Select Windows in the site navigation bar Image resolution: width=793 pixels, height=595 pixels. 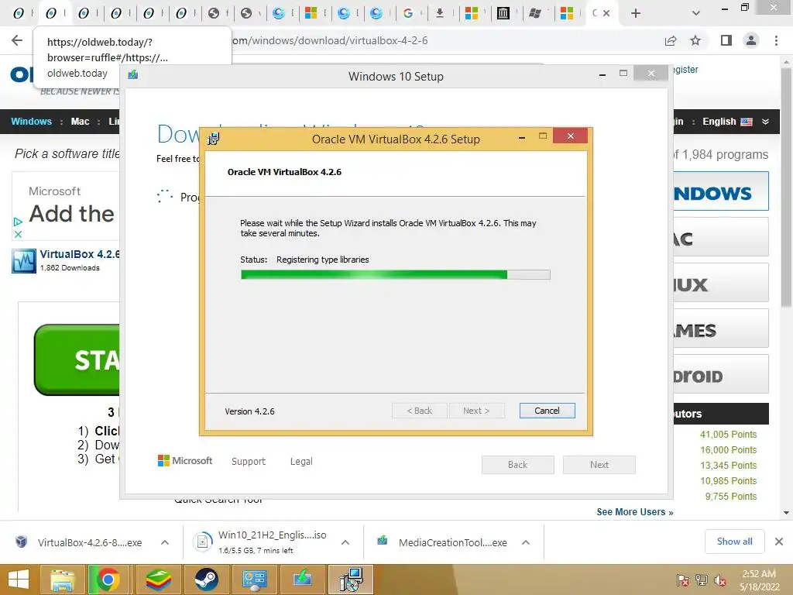coord(31,122)
